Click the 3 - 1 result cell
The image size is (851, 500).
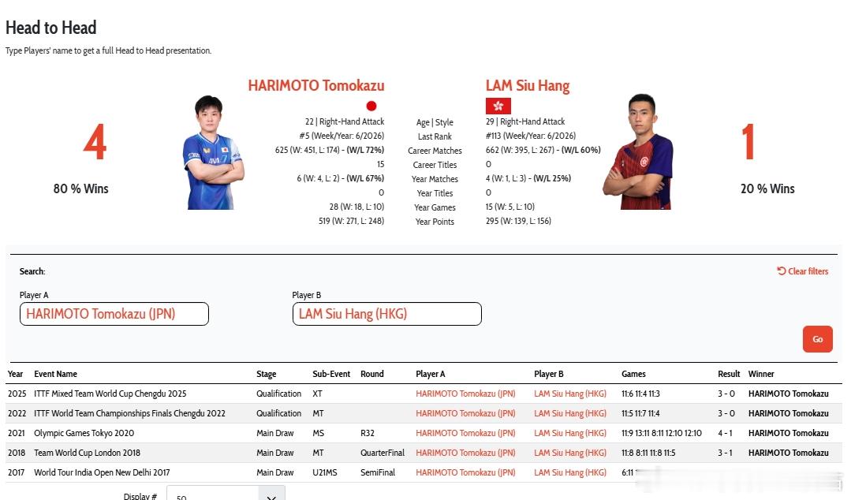tap(725, 453)
